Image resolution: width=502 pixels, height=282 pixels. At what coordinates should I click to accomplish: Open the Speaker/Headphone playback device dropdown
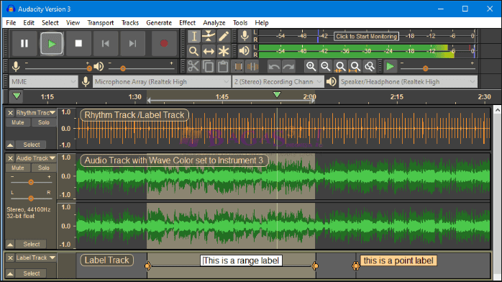coord(408,81)
